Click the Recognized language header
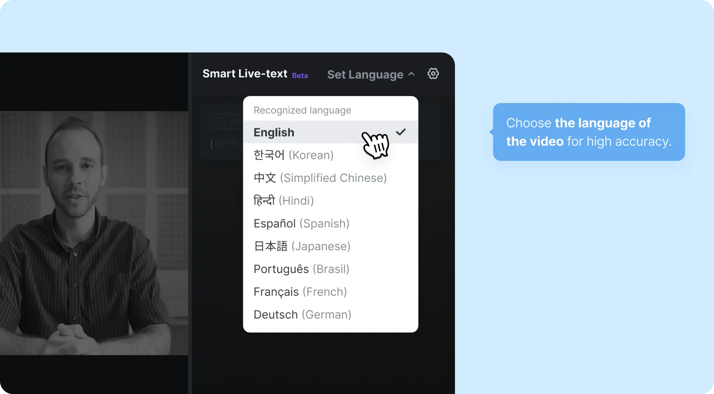 point(302,110)
